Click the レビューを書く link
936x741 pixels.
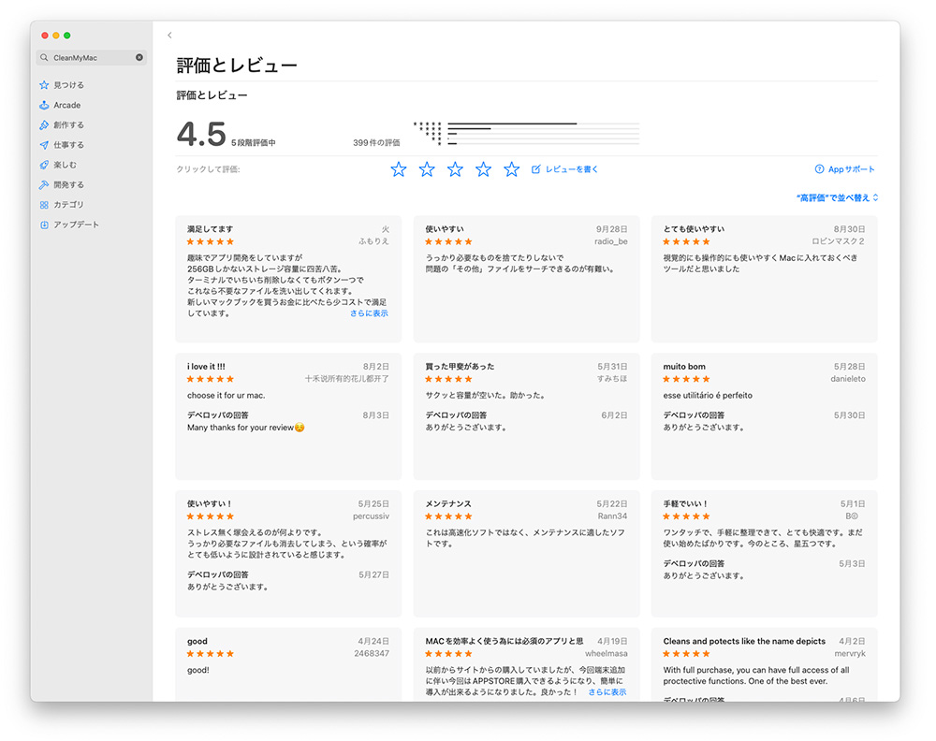point(571,169)
